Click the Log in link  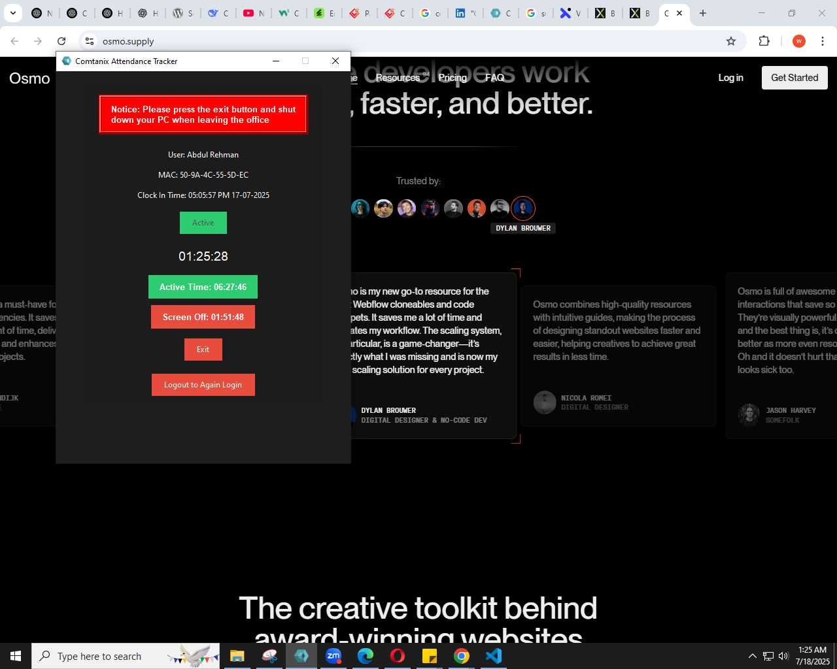click(x=730, y=78)
